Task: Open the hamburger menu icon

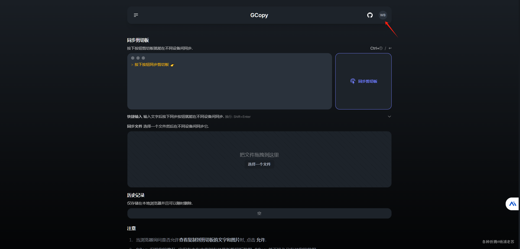Action: pyautogui.click(x=136, y=15)
